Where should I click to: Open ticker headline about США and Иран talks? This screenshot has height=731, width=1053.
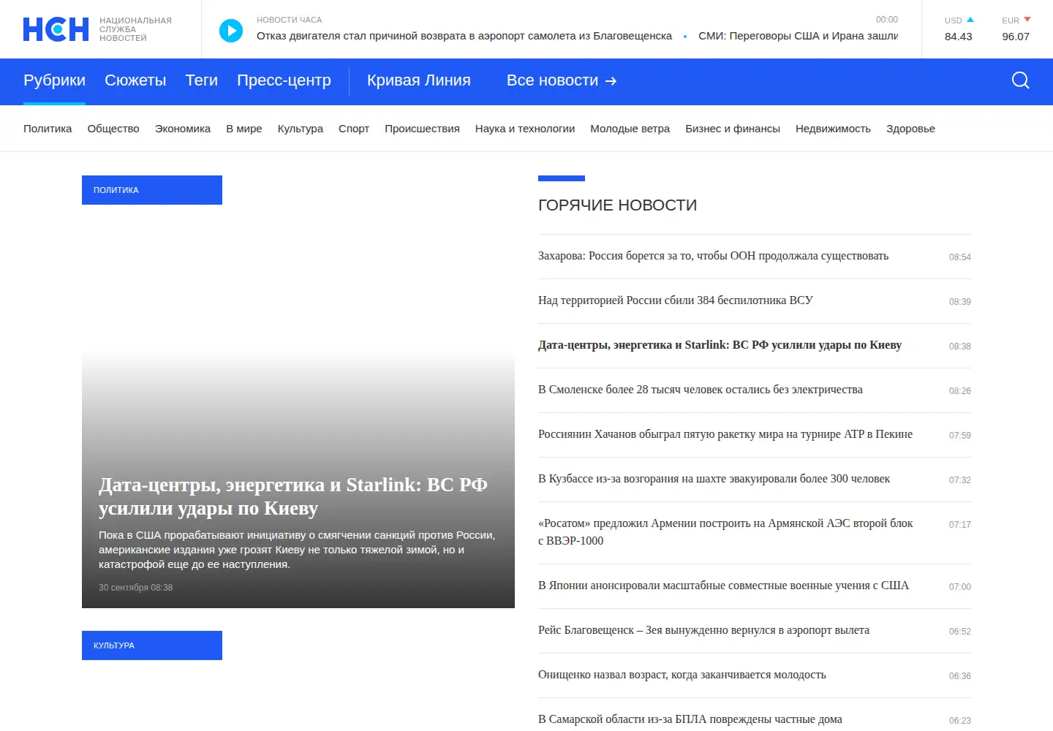click(x=799, y=36)
